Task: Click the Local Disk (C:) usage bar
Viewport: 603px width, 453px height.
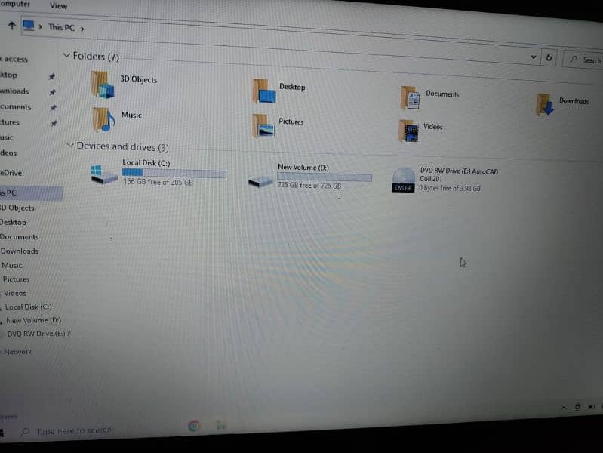Action: coord(174,174)
